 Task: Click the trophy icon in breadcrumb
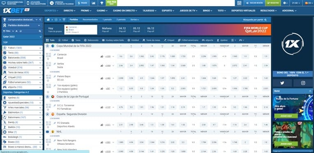[64, 20]
